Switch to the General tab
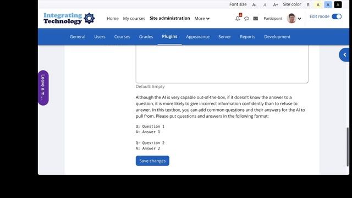 click(x=78, y=37)
